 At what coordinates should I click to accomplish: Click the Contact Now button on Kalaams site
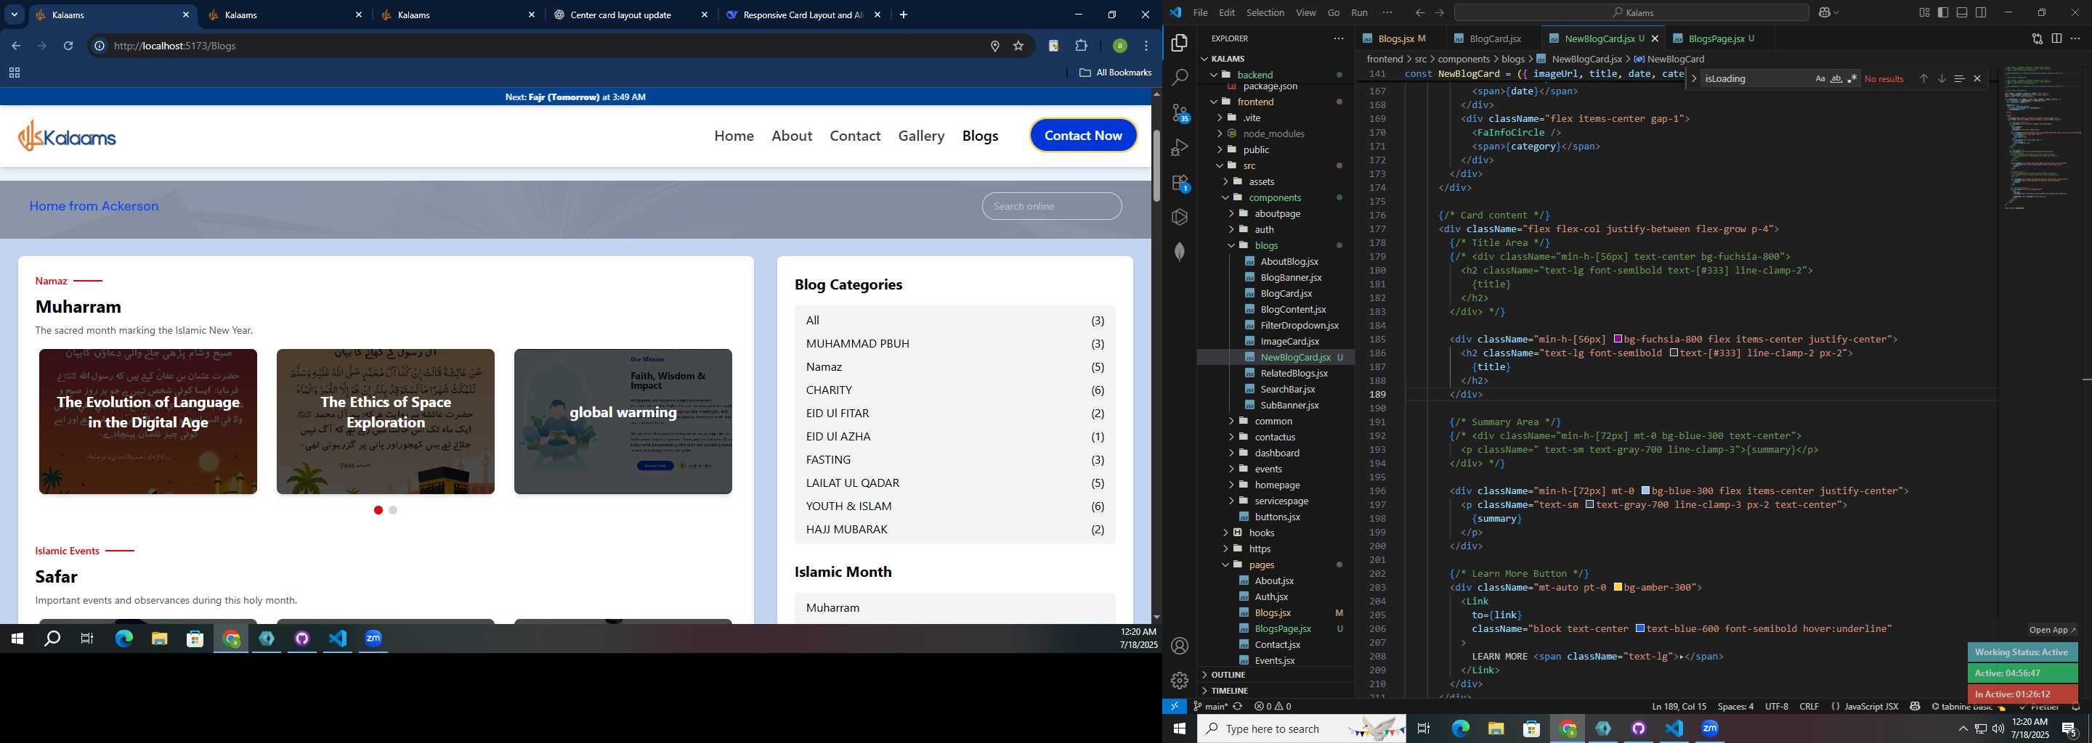[x=1083, y=136]
